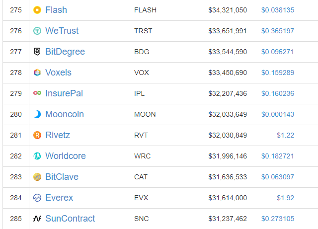Click the Voxels price $0.159289 link
The image size is (318, 229).
tap(278, 73)
